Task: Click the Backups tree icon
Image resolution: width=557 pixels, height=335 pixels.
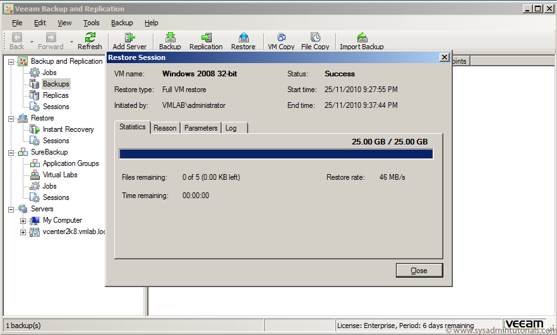Action: pos(35,84)
